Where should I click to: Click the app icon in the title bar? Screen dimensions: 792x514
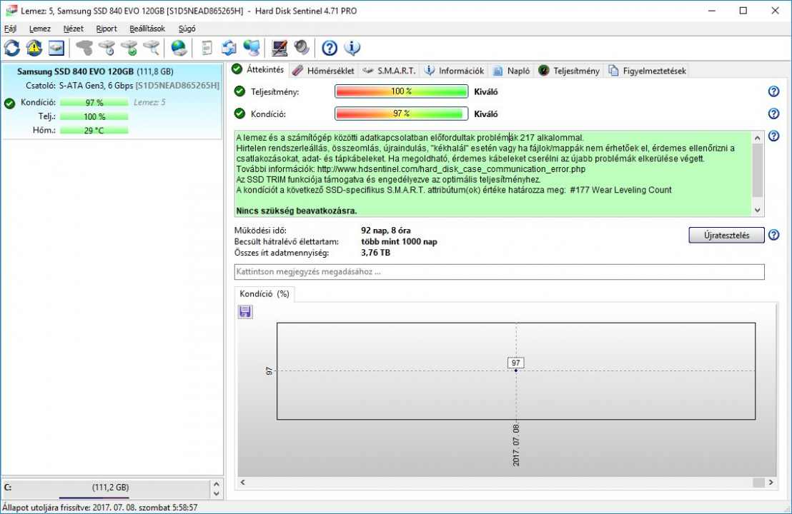pyautogui.click(x=11, y=11)
